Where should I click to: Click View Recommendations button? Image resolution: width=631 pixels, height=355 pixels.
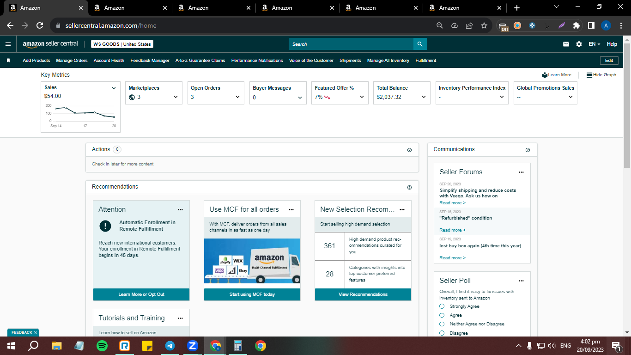click(x=363, y=294)
